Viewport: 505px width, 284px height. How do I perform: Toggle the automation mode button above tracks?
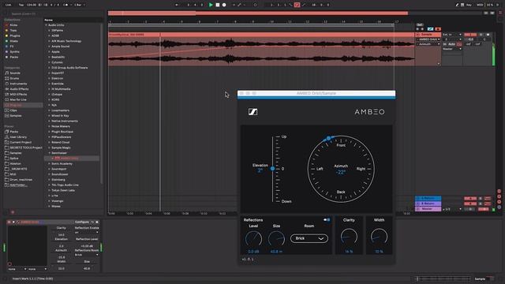pos(430,29)
